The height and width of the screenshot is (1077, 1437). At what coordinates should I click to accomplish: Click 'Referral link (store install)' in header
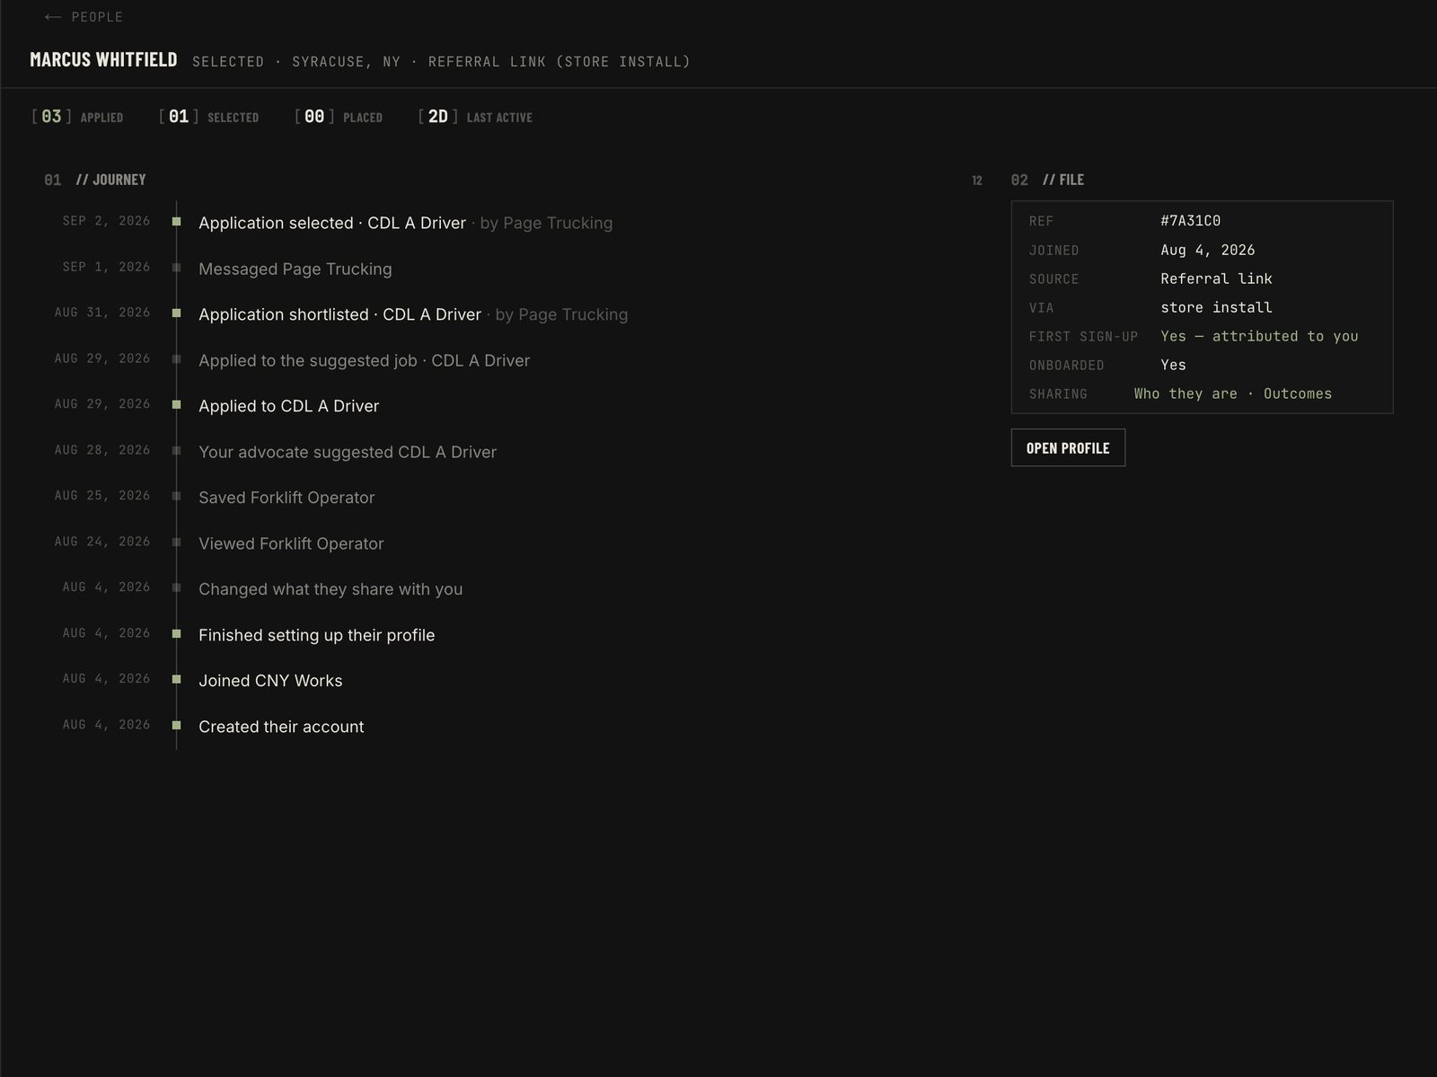coord(559,62)
